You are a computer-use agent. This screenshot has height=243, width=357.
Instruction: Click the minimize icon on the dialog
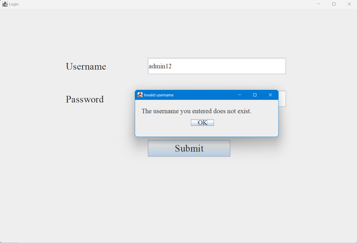coord(240,95)
